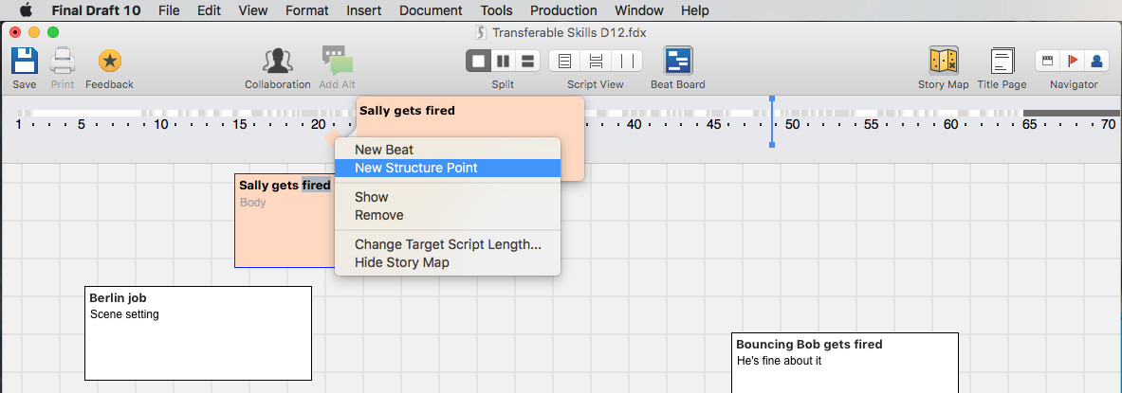
Task: Open the Window menu
Action: pos(639,10)
